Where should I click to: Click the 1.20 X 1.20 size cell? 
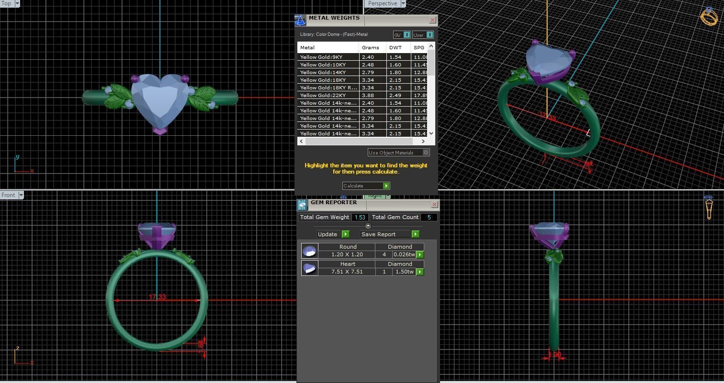pos(347,254)
